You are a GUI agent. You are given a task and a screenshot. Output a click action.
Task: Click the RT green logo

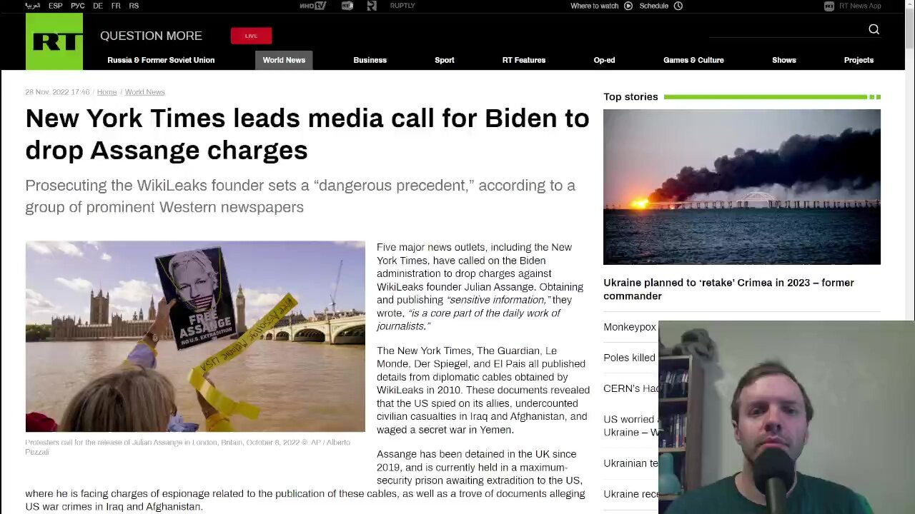pyautogui.click(x=54, y=41)
